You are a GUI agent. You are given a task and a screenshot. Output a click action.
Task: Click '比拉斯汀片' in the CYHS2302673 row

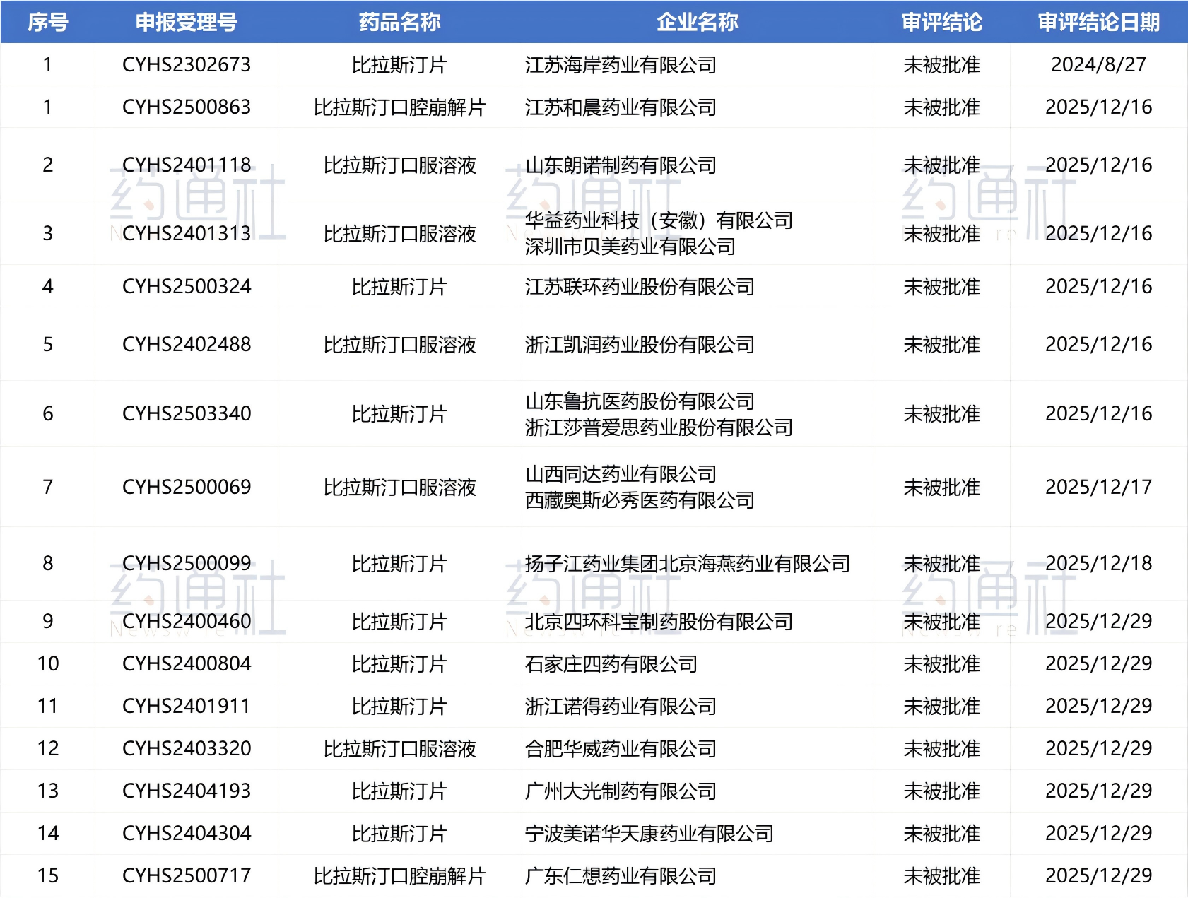click(x=400, y=65)
